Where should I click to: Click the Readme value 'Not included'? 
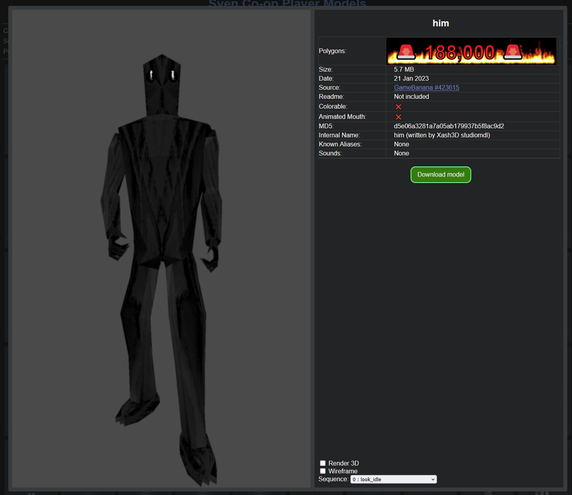coord(411,97)
